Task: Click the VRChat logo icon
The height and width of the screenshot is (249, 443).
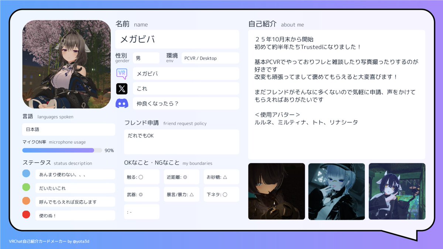Action: pyautogui.click(x=122, y=73)
